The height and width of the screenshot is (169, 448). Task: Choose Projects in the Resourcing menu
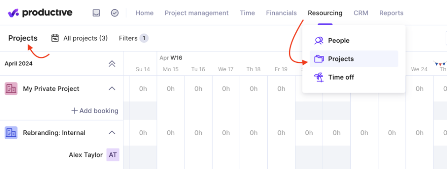pos(354,59)
